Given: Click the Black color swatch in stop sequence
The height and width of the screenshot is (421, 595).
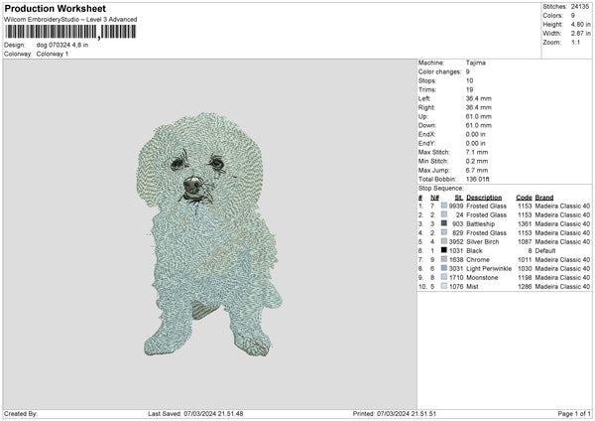Looking at the screenshot, I should tap(444, 250).
